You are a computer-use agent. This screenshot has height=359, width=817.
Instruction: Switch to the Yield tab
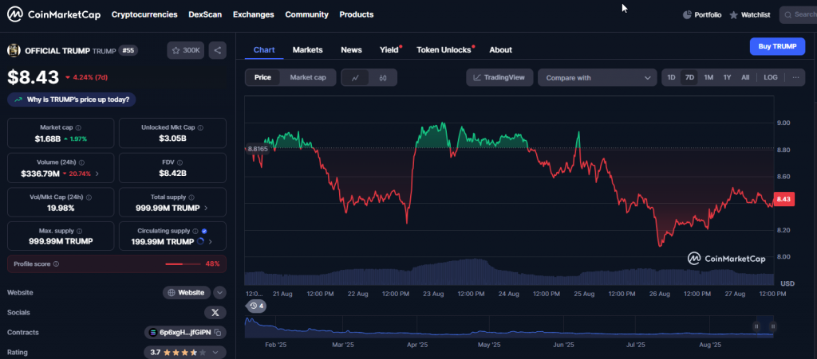click(389, 50)
